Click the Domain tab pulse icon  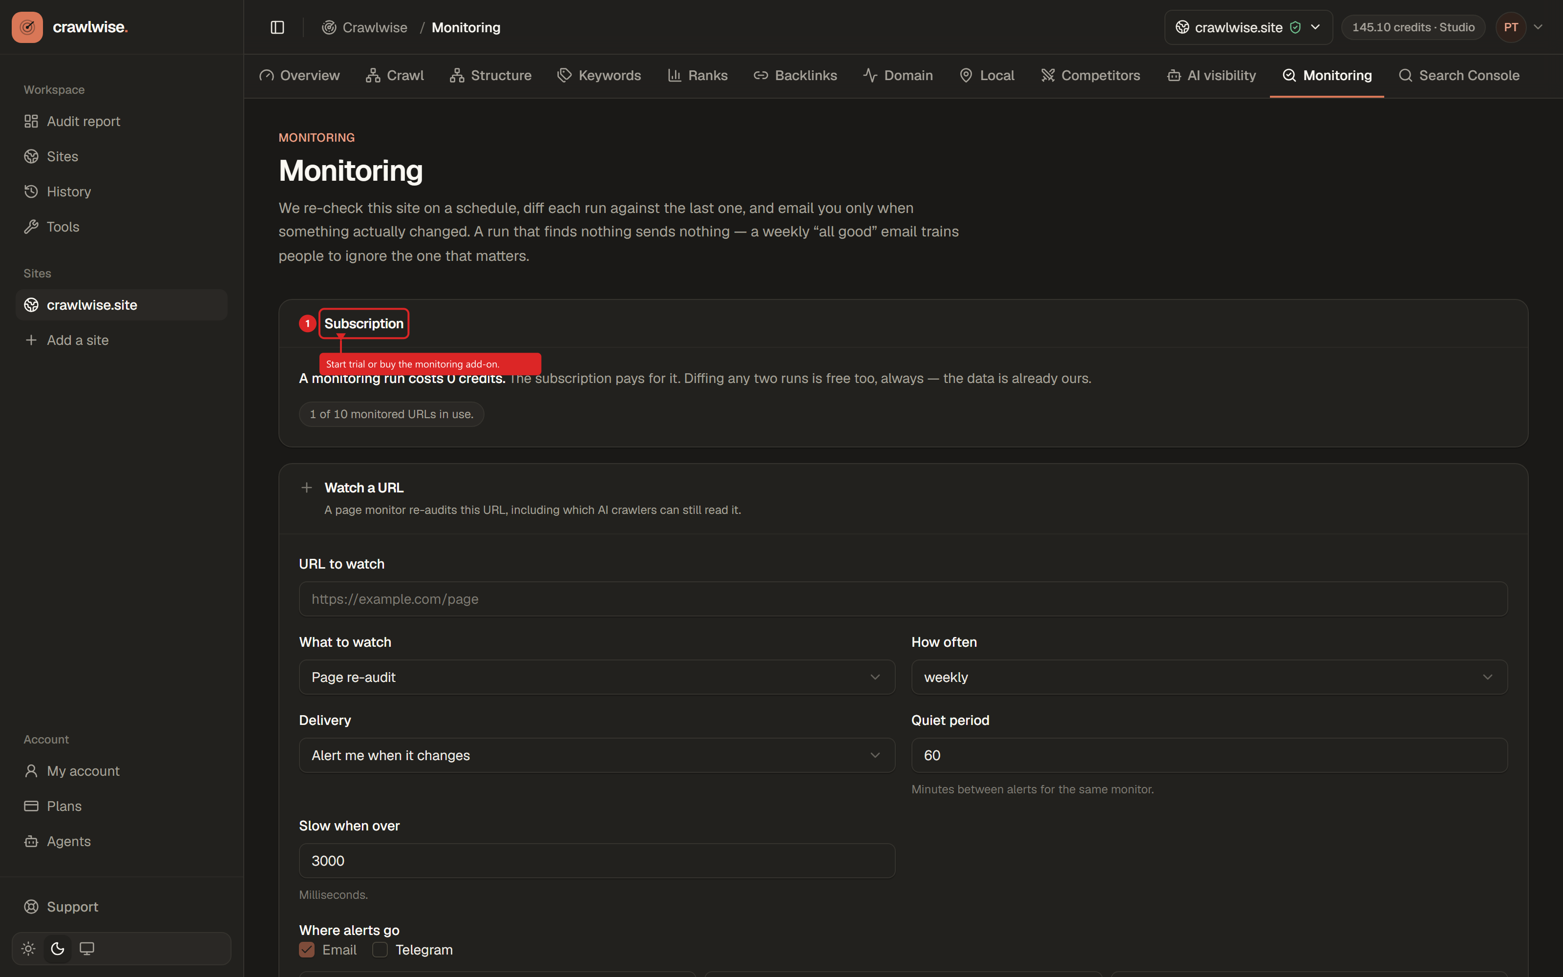[870, 76]
